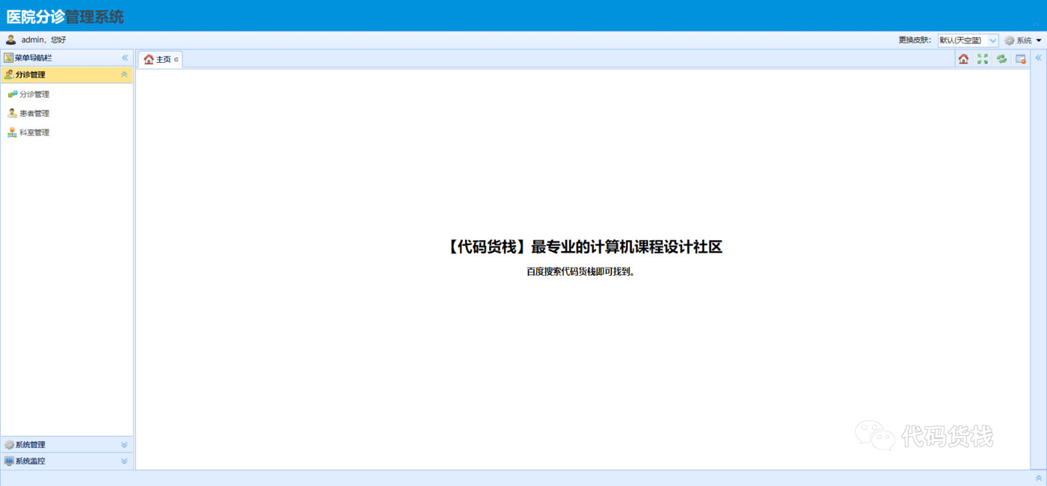Collapse the 分诊管理 accordion section

pyautogui.click(x=124, y=75)
